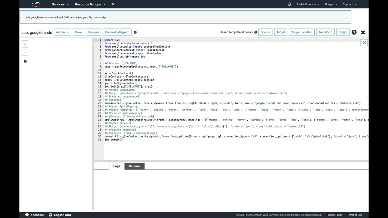The image size is (388, 218).
Task: Open the help question mark icon
Action: tap(354, 32)
